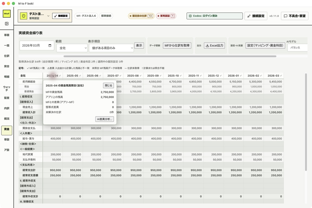Open the 範囲 全社 dropdown

tap(72, 48)
